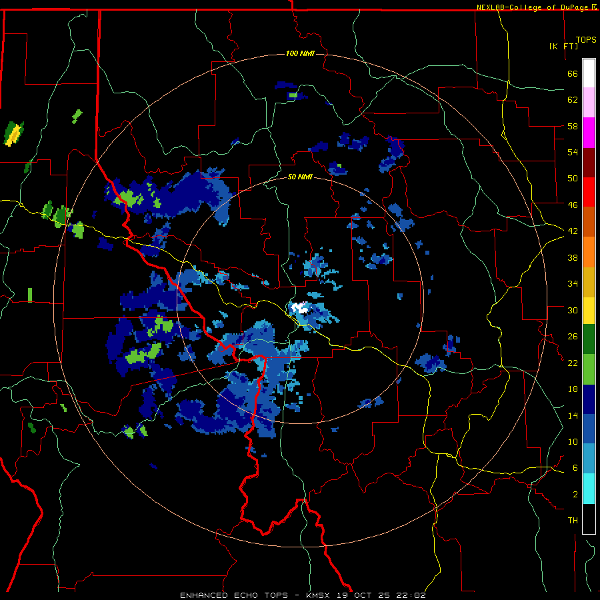This screenshot has height=600, width=600.
Task: Select the bright red legend swatch
Action: click(x=589, y=192)
